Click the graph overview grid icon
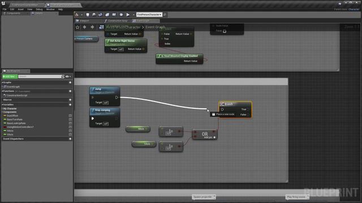Image resolution: width=362 pixels, height=203 pixels. pyautogui.click(x=101, y=27)
